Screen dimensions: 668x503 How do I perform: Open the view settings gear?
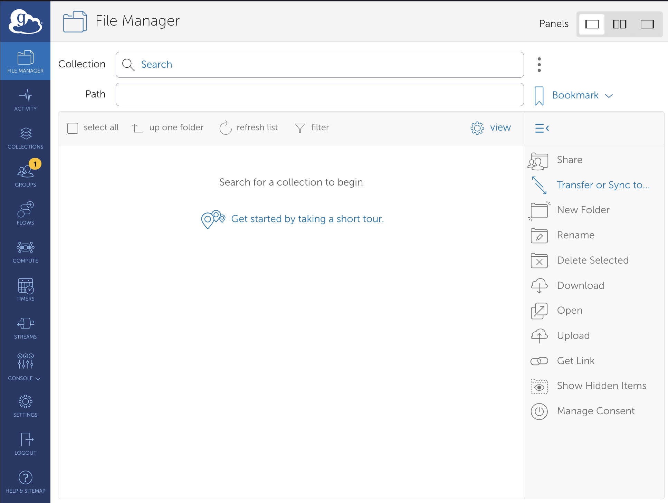(x=477, y=128)
